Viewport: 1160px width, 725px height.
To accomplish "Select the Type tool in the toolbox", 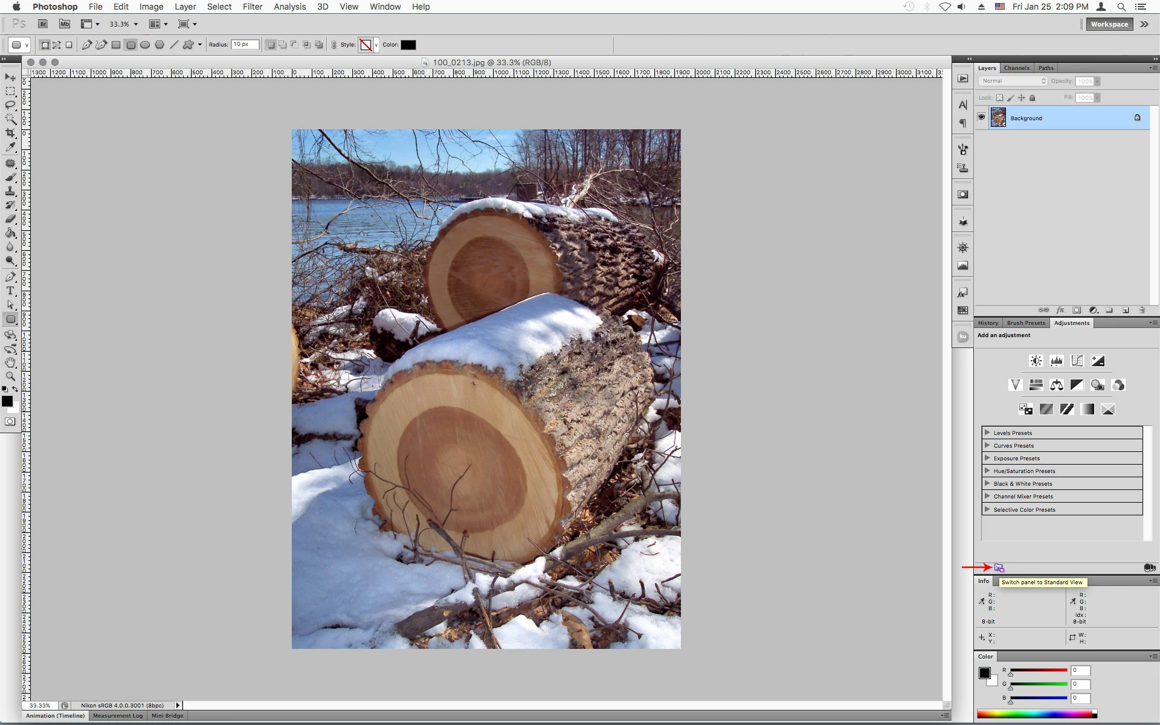I will point(10,291).
